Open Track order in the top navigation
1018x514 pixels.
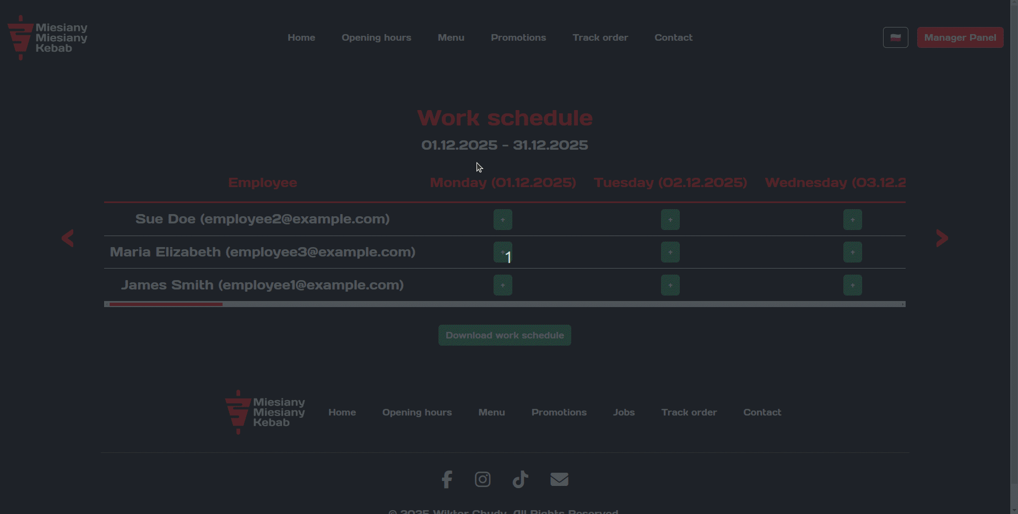tap(600, 37)
